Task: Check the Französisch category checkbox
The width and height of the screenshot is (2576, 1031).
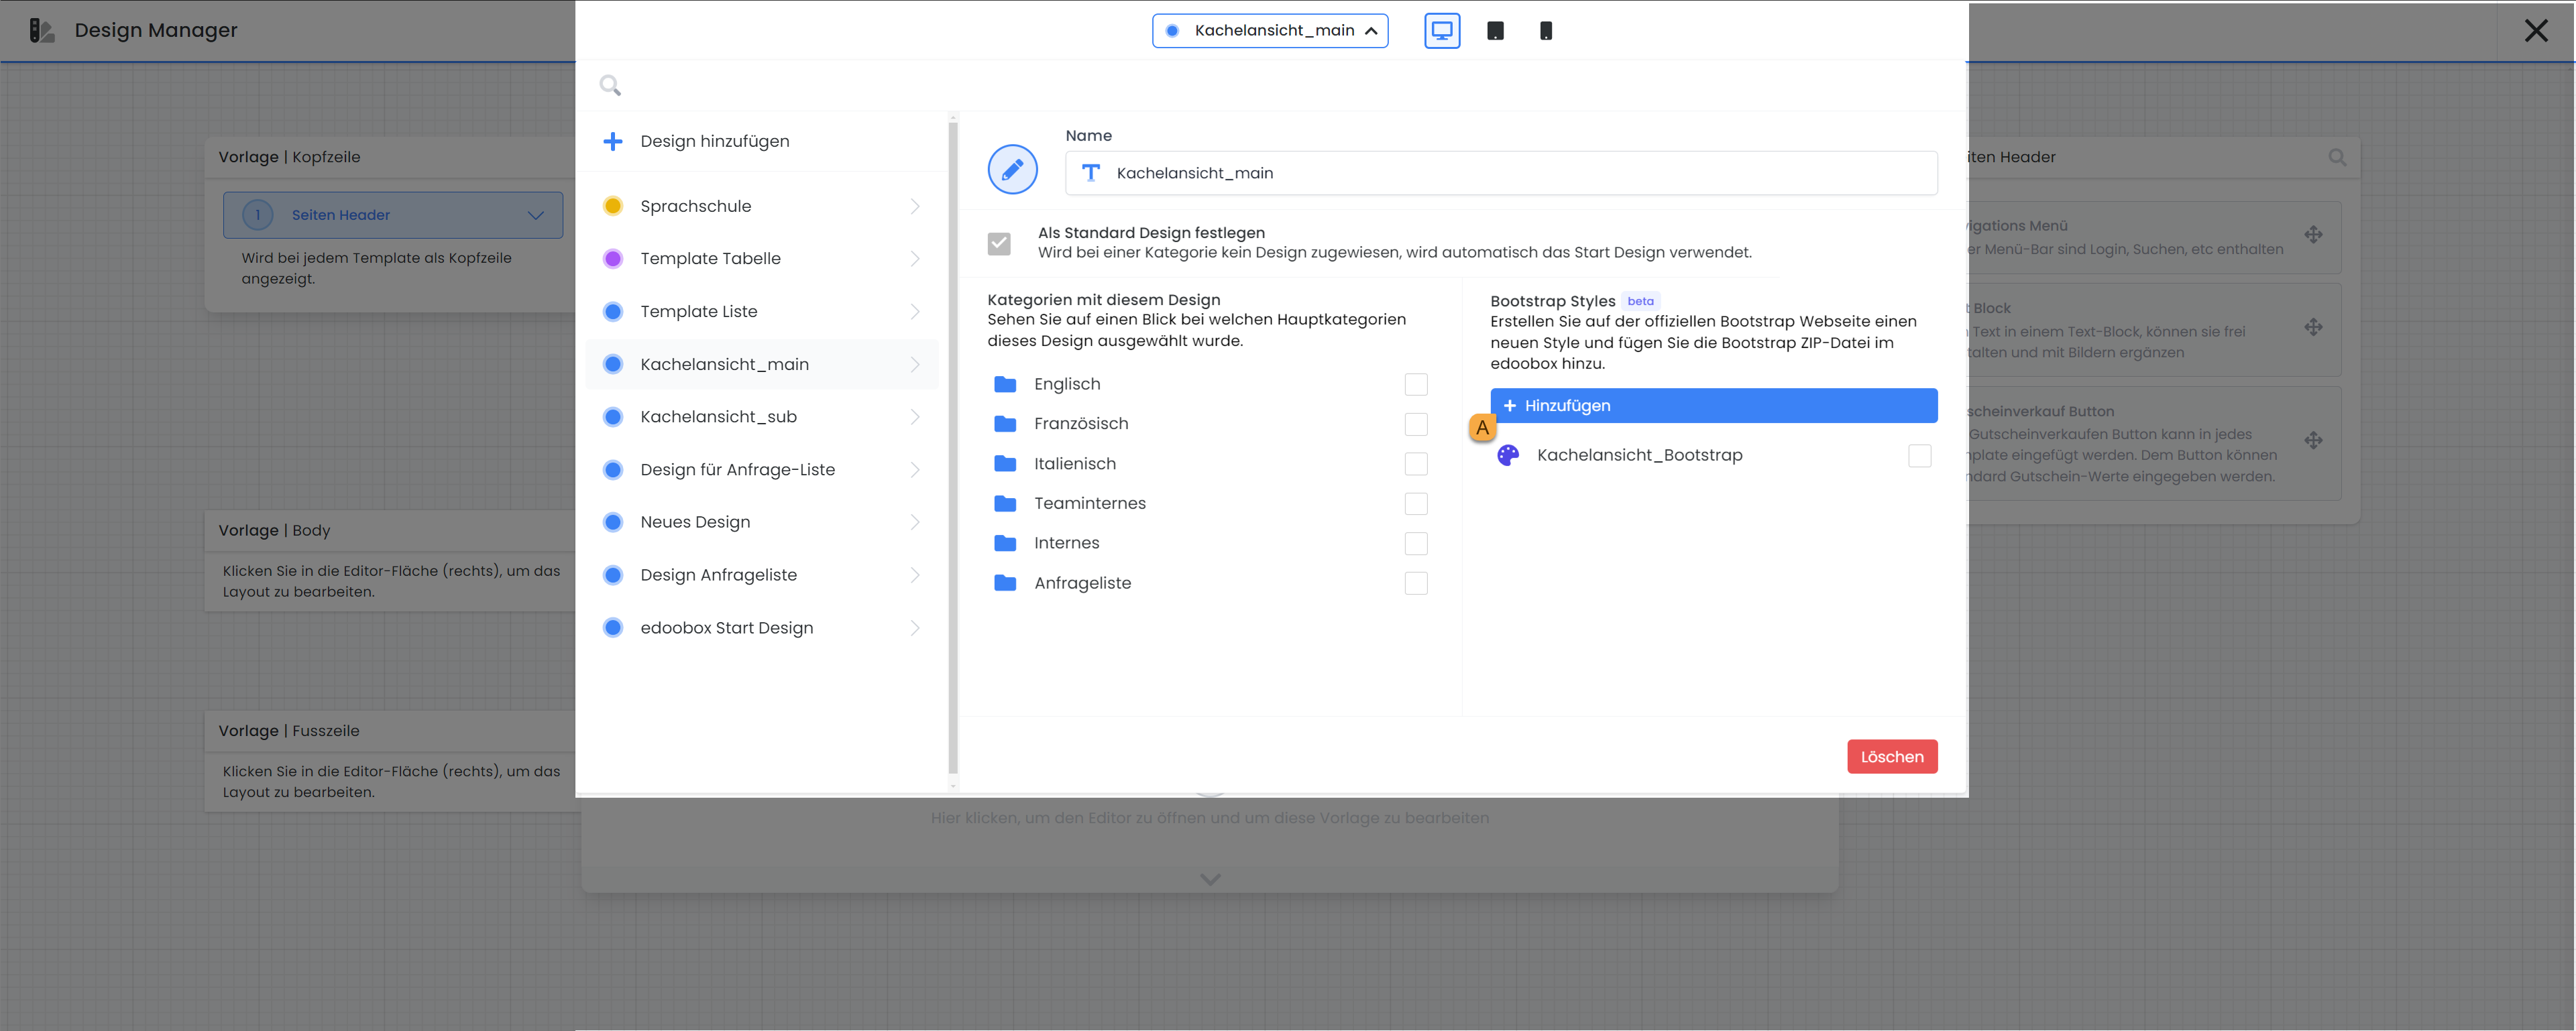Action: [1415, 424]
